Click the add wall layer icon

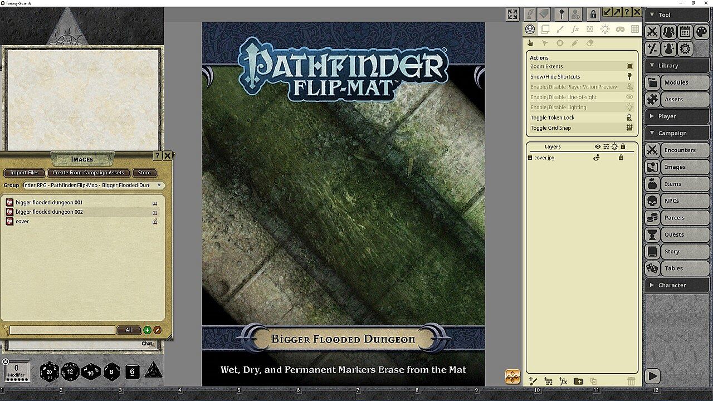[x=548, y=381]
